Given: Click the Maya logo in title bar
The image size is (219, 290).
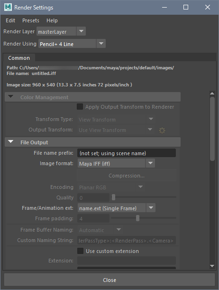Looking at the screenshot, I should [x=8, y=7].
